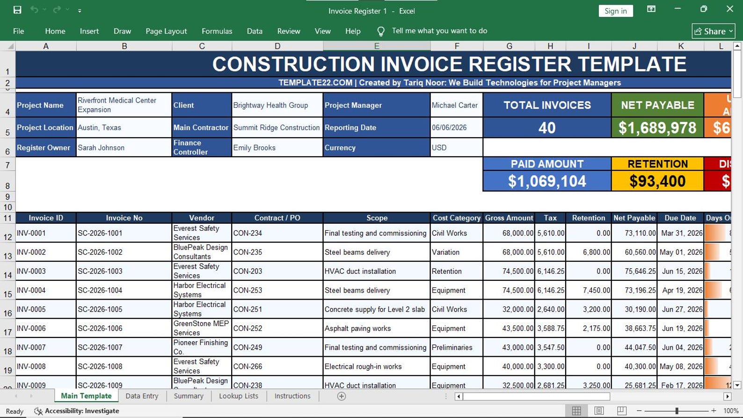The height and width of the screenshot is (418, 743).
Task: Open the Review ribbon tab
Action: 289,31
